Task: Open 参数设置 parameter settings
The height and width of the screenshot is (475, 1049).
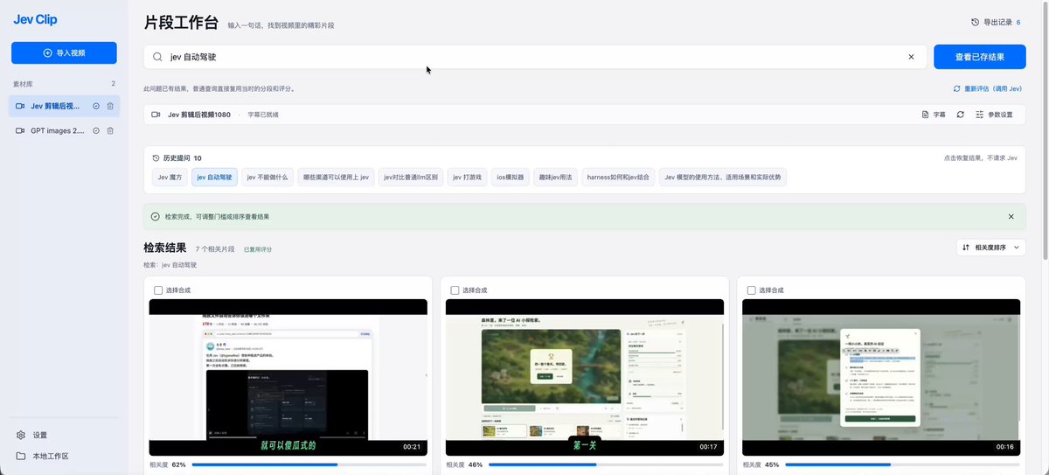Action: tap(994, 115)
